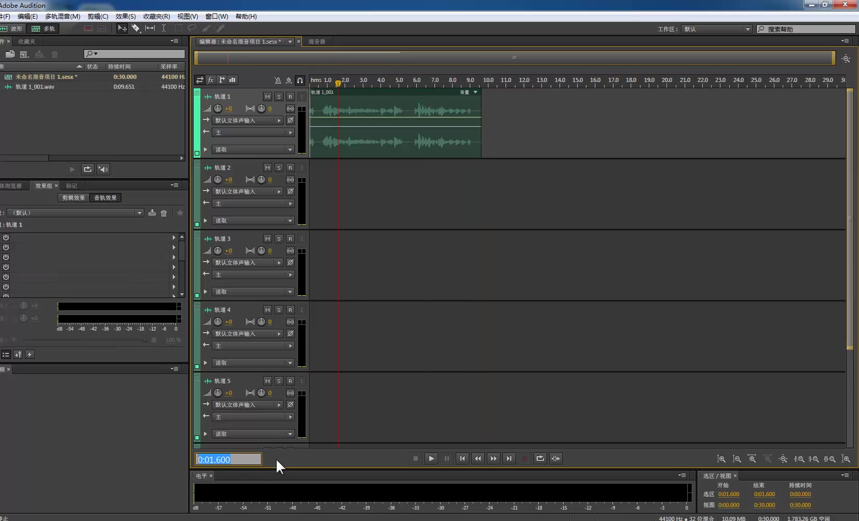This screenshot has height=521, width=859.
Task: Show EQ view in editor
Action: point(233,80)
